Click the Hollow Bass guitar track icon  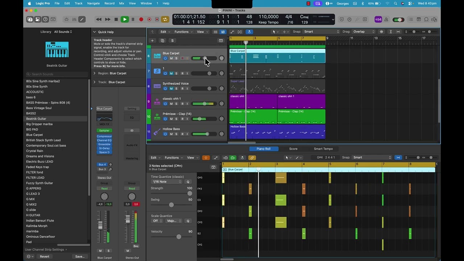(x=157, y=132)
